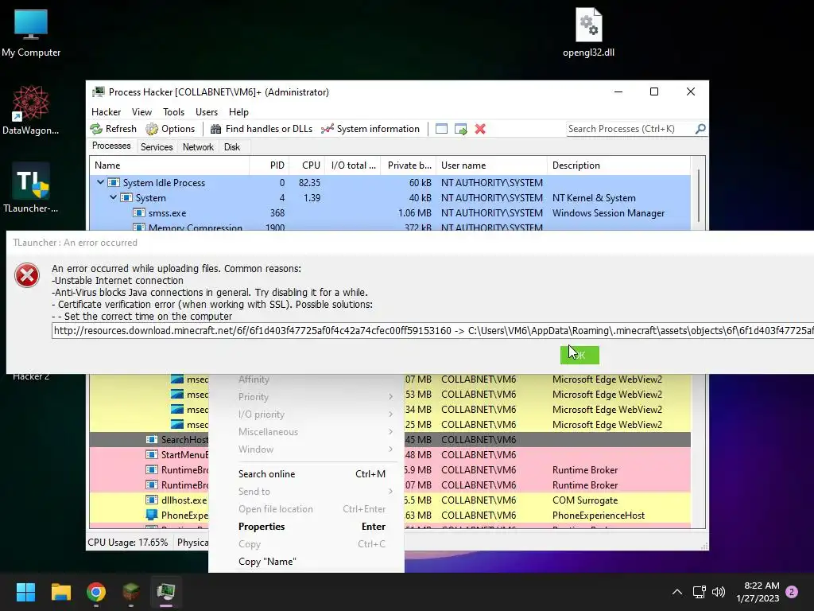Click the search magnifier icon
This screenshot has height=611, width=814.
coord(700,128)
